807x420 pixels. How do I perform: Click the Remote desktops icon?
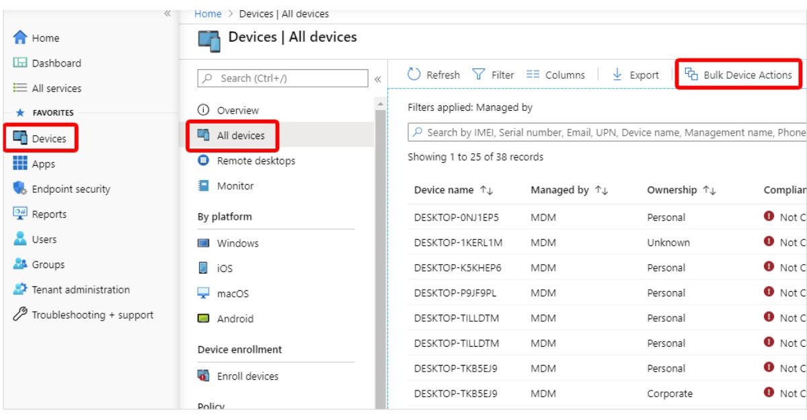tap(204, 161)
